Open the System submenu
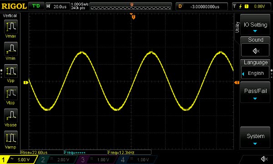Screen dimensions: 273x164 [x=255, y=138]
